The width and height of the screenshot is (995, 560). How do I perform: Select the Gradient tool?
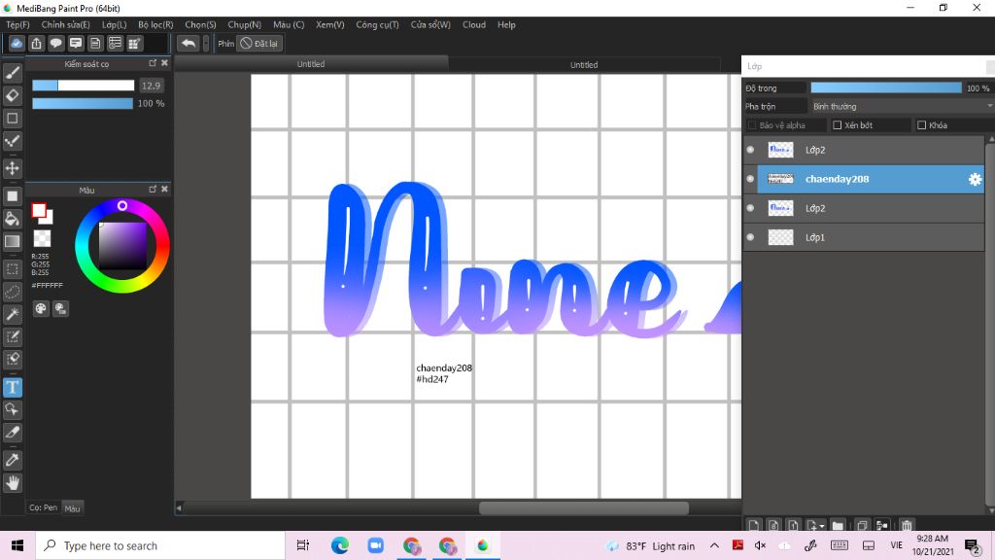pos(13,241)
